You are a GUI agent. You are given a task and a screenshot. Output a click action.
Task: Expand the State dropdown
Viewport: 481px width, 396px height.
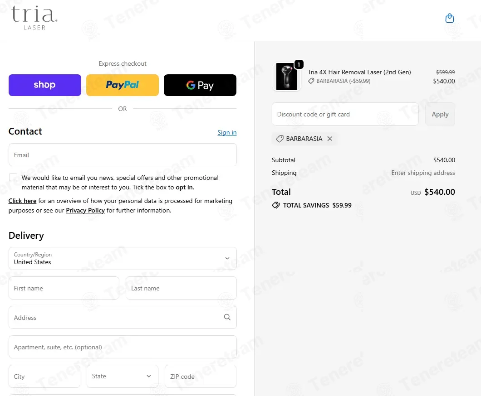[123, 376]
